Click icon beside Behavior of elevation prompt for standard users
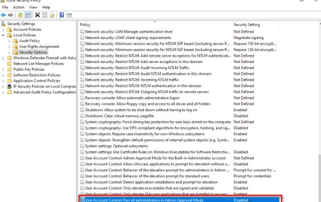The height and width of the screenshot is (202, 321). (82, 176)
